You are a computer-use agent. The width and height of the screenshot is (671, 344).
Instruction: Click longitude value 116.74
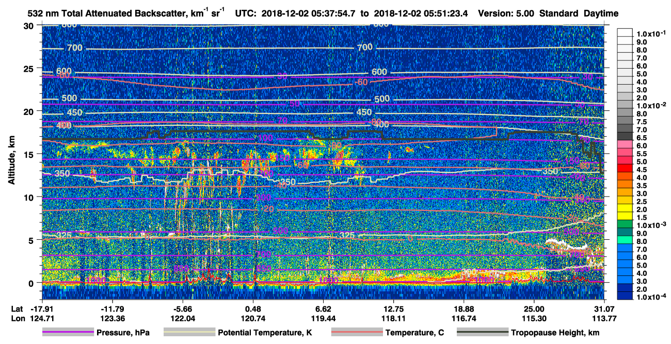465,319
